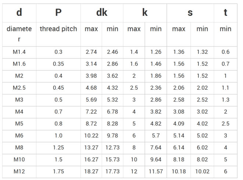This screenshot has height=180, width=243.
Task: Click the 'diameter' subheader cell
Action: [x=19, y=34]
